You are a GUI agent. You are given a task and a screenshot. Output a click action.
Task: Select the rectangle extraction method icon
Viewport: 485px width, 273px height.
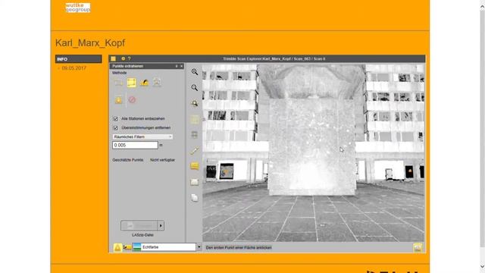[119, 83]
